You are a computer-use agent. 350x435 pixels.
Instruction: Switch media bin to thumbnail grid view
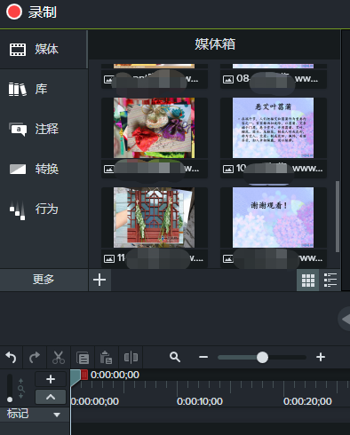pos(308,280)
